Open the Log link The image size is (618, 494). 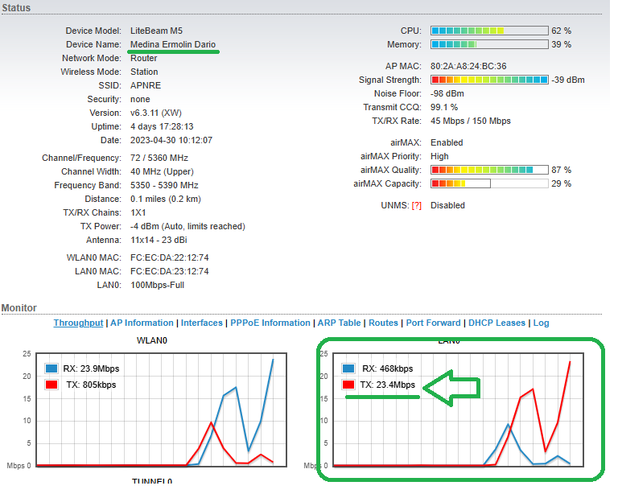tap(541, 323)
